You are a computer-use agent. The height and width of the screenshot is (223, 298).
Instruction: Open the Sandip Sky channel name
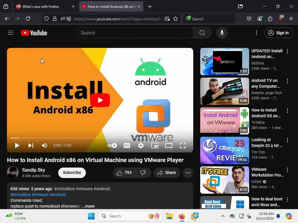click(34, 170)
